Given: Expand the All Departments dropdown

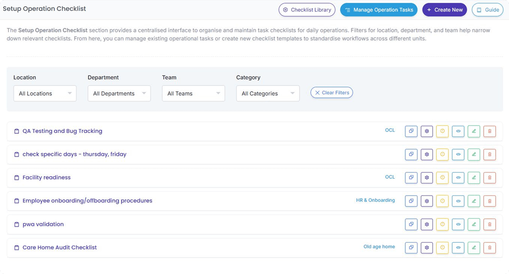Looking at the screenshot, I should tap(119, 93).
